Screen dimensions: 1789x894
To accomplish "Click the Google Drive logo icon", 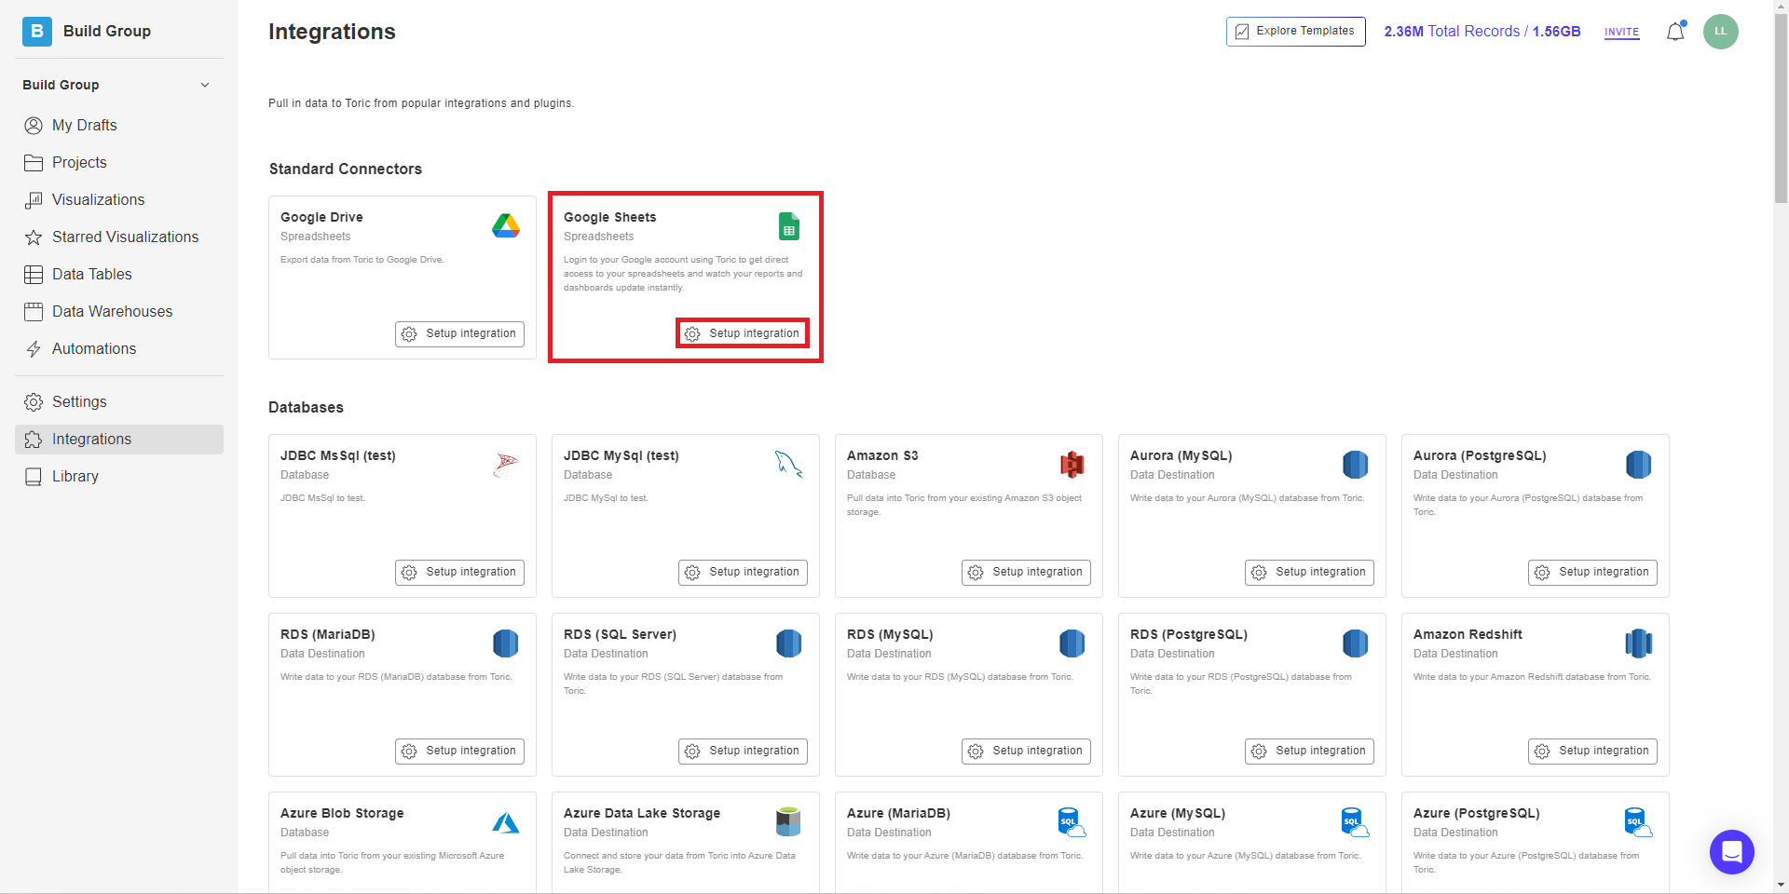I will (506, 225).
